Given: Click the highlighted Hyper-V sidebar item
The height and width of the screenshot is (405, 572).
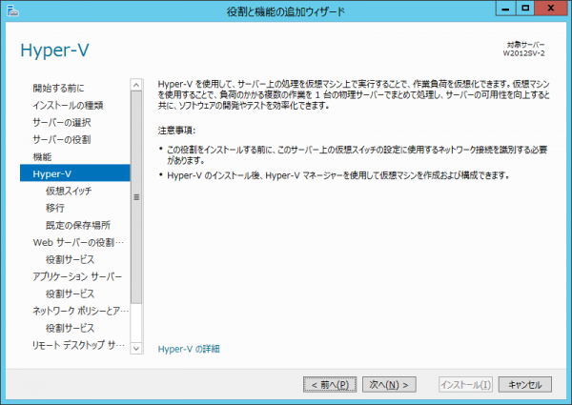Looking at the screenshot, I should (x=52, y=173).
